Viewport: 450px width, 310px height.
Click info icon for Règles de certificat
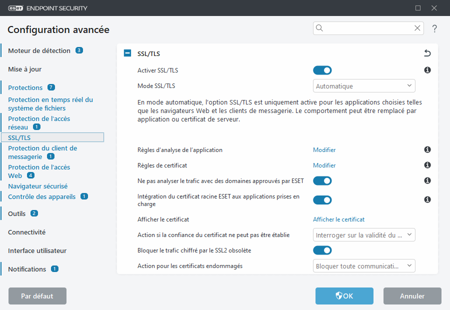click(427, 165)
